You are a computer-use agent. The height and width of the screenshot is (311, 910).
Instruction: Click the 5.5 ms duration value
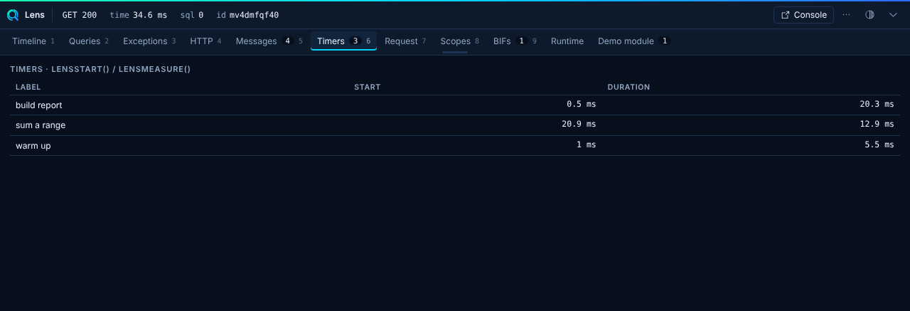pos(879,145)
